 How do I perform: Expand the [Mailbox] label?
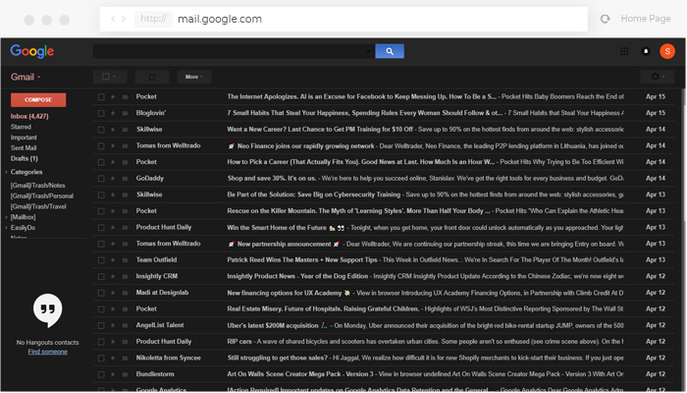click(6, 217)
